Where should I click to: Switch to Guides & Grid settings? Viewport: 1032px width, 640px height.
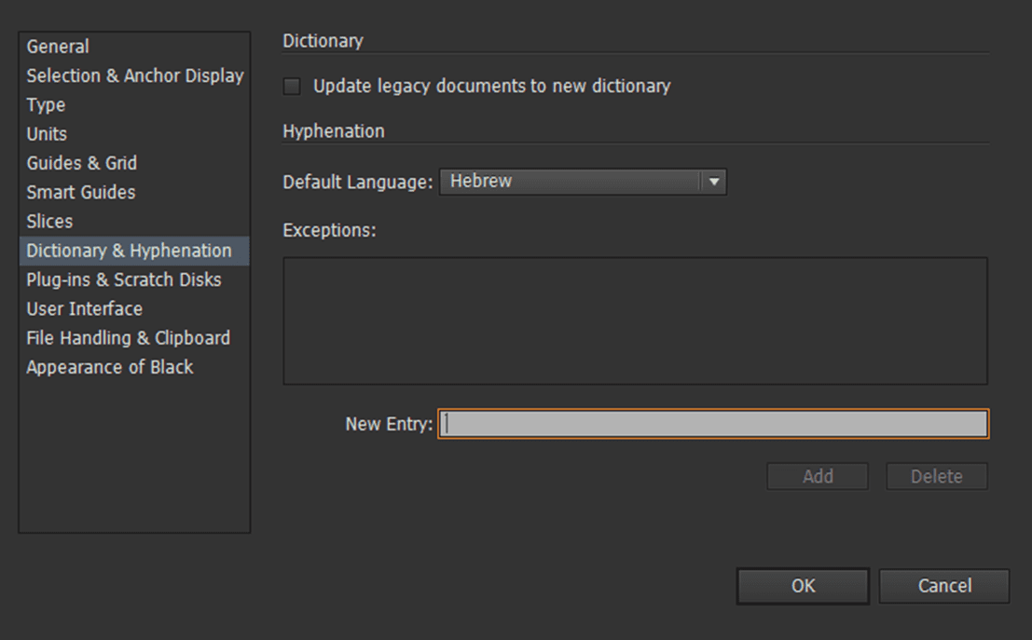(x=82, y=163)
